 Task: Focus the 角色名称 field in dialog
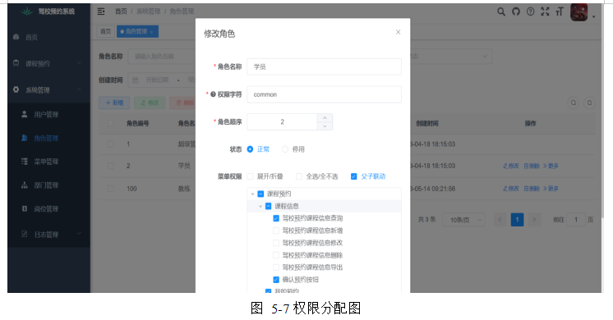(324, 66)
